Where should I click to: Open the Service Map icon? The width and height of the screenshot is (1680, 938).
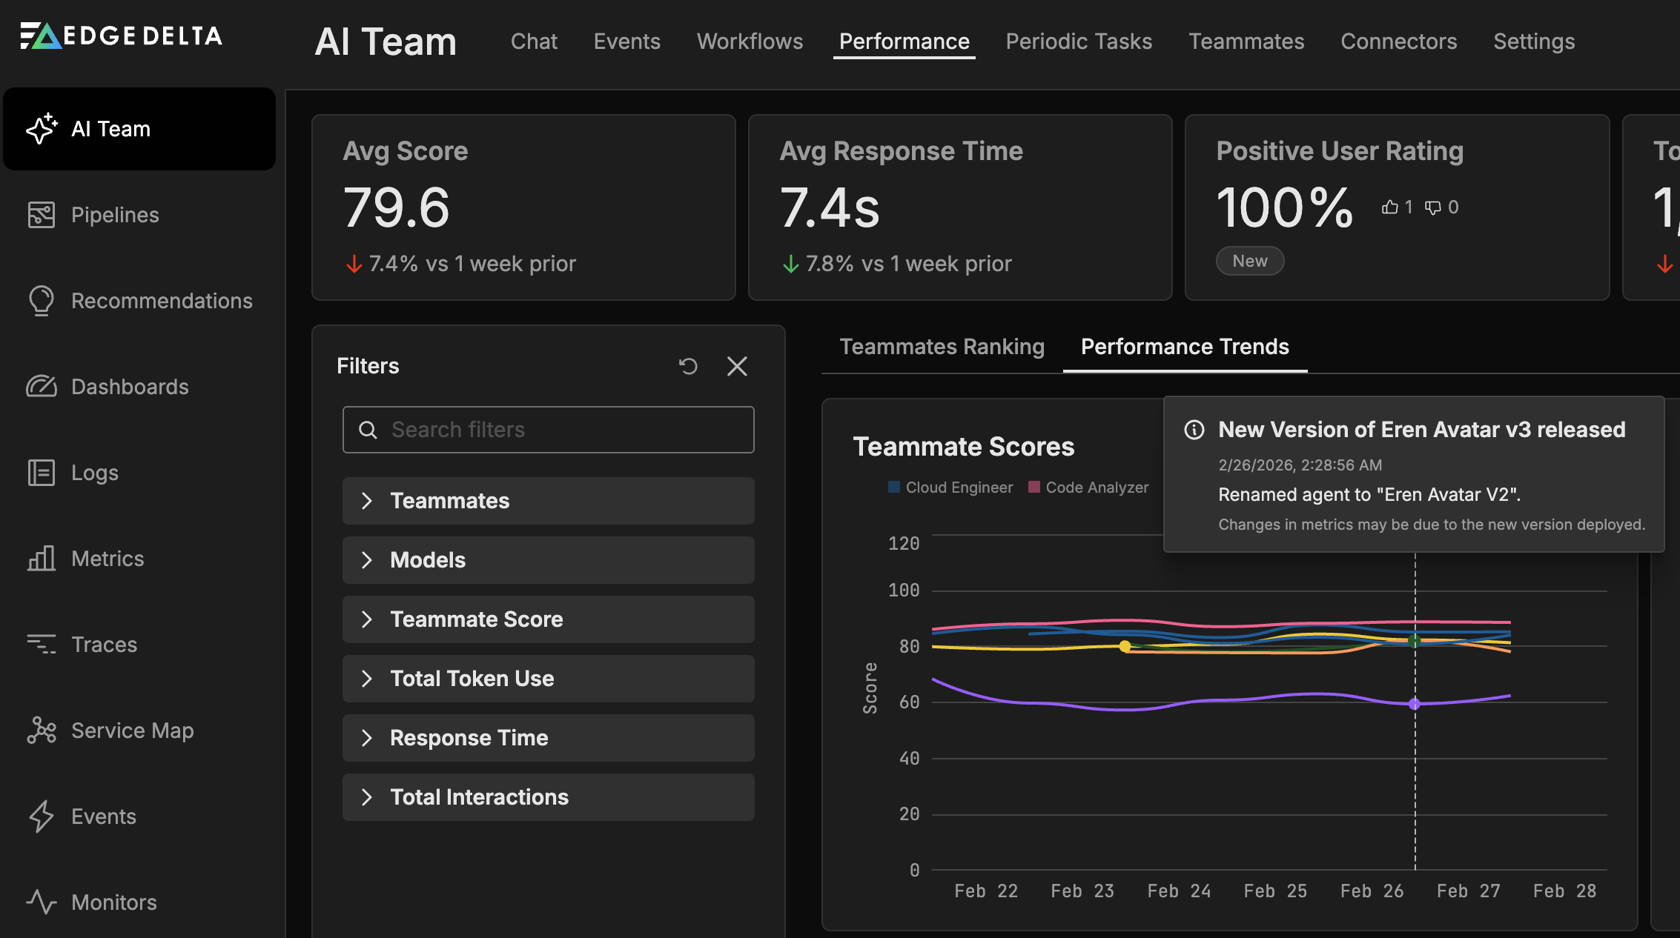point(42,731)
